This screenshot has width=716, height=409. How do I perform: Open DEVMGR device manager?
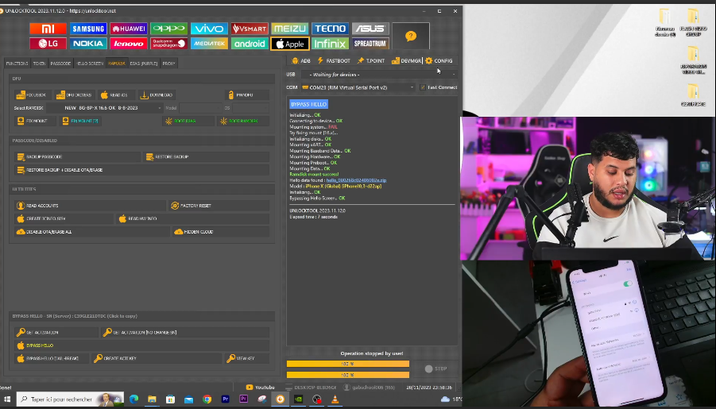(x=406, y=60)
